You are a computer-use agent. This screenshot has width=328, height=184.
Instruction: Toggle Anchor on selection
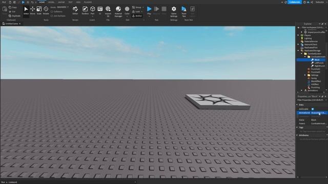click(137, 16)
